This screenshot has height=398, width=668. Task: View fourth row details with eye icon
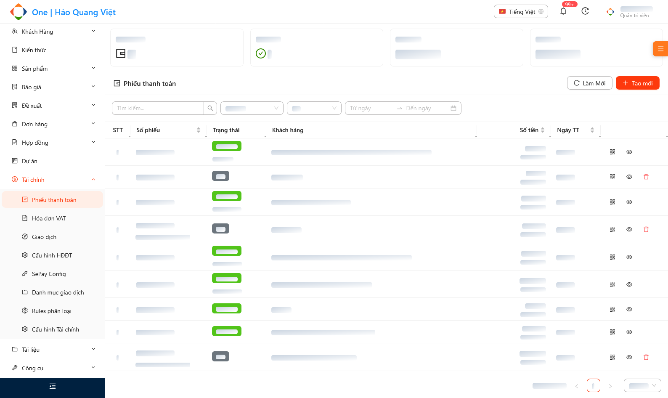tap(629, 229)
